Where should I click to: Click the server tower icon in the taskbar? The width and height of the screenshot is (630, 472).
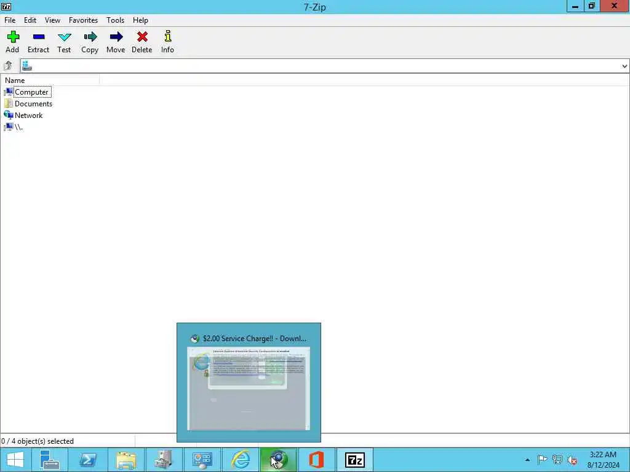(164, 460)
